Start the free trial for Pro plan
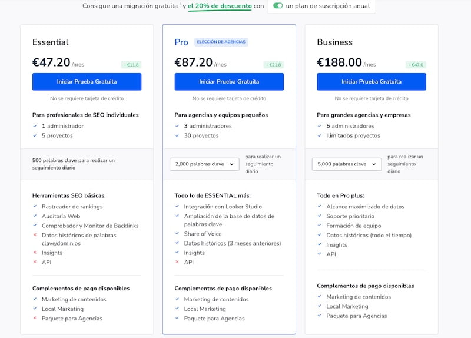The width and height of the screenshot is (471, 338). coord(229,81)
